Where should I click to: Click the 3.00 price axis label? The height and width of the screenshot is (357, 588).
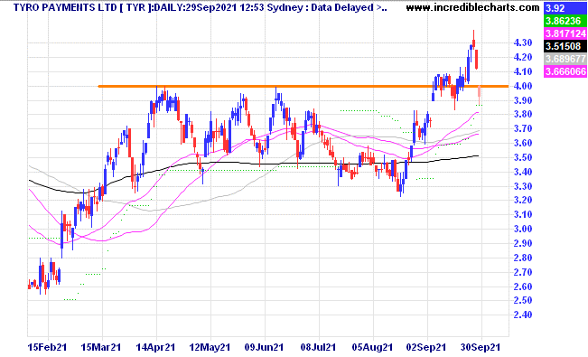point(523,229)
